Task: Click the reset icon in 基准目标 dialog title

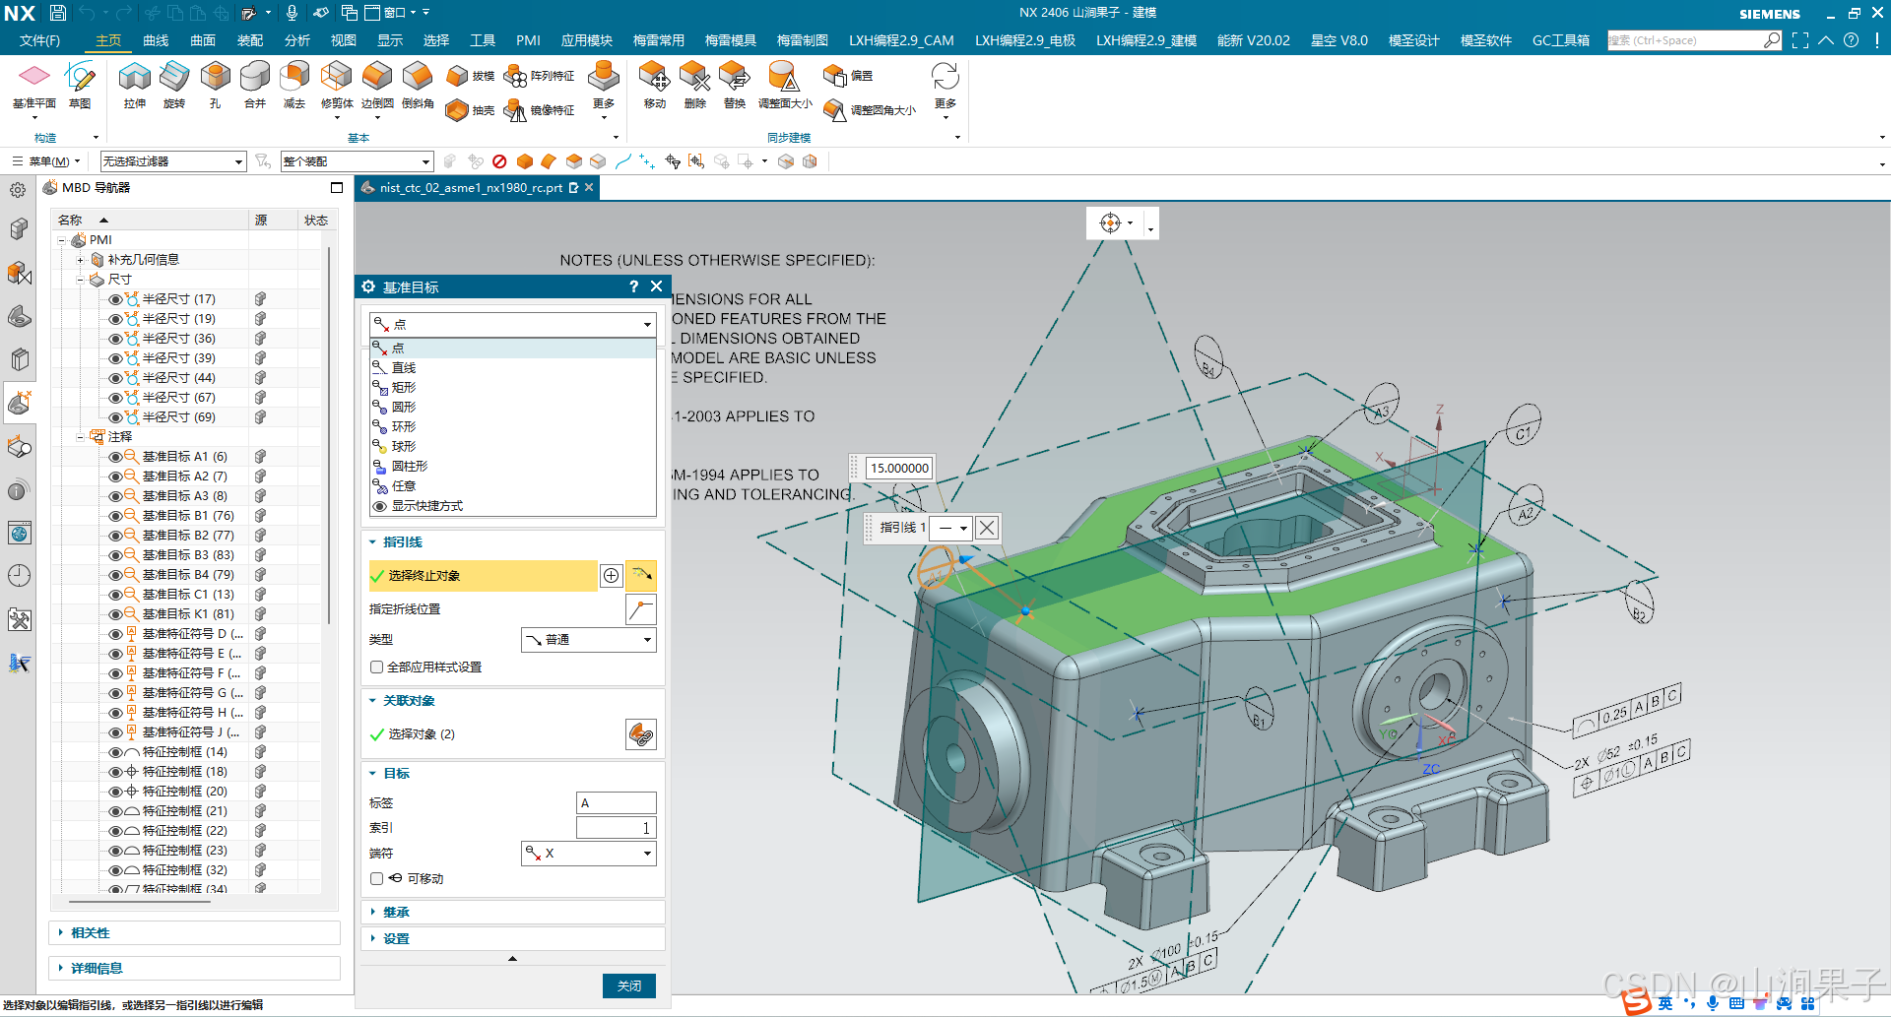Action: click(x=368, y=286)
